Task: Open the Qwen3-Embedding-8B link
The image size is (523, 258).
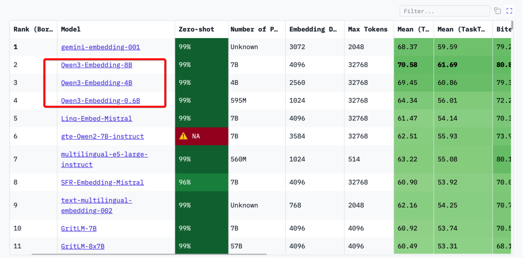Action: click(x=96, y=65)
